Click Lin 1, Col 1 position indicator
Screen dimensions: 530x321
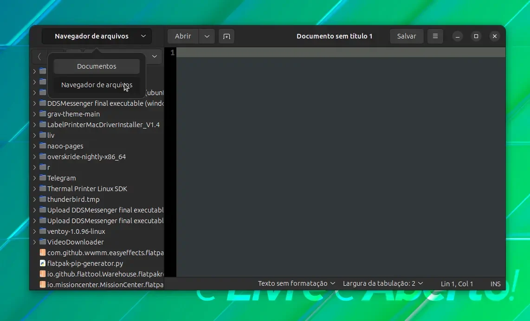(x=457, y=284)
